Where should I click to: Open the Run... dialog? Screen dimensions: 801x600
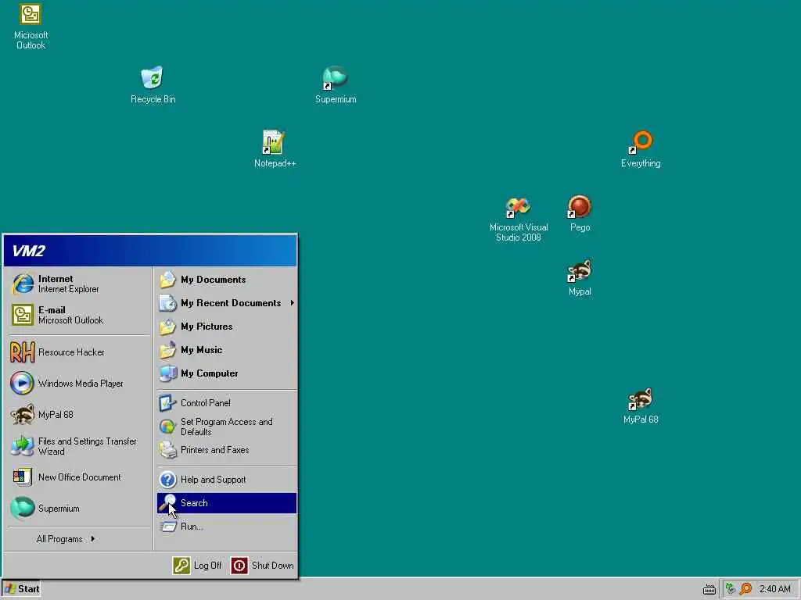point(227,527)
